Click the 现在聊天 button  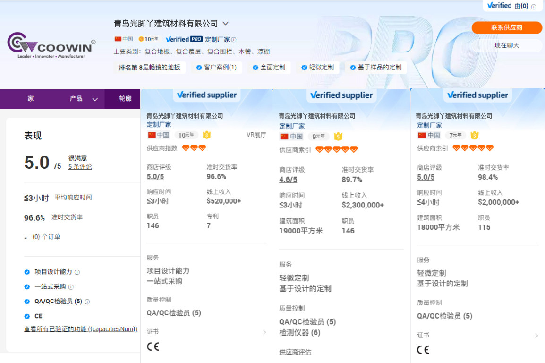point(506,45)
